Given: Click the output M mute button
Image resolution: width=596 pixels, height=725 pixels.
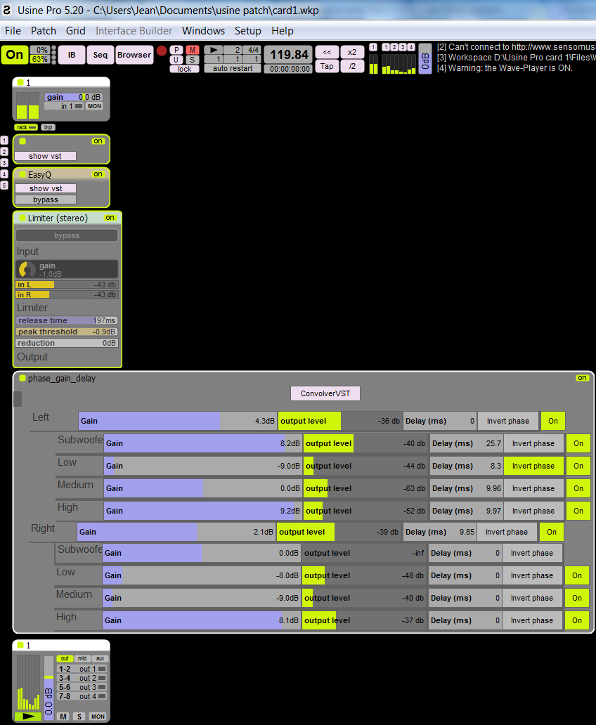Looking at the screenshot, I should click(x=63, y=716).
